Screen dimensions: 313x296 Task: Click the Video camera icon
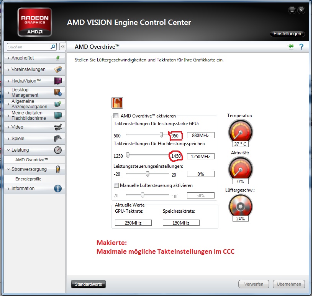58,127
